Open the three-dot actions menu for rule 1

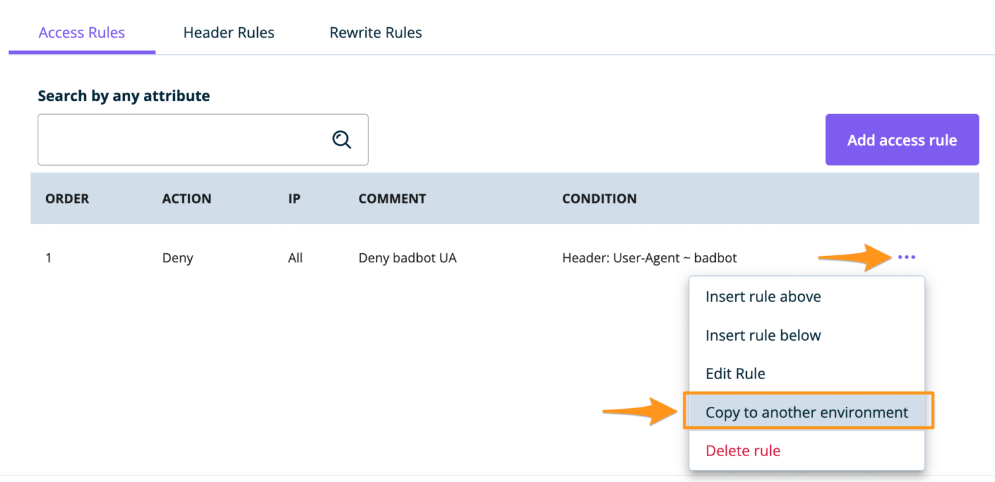point(906,257)
